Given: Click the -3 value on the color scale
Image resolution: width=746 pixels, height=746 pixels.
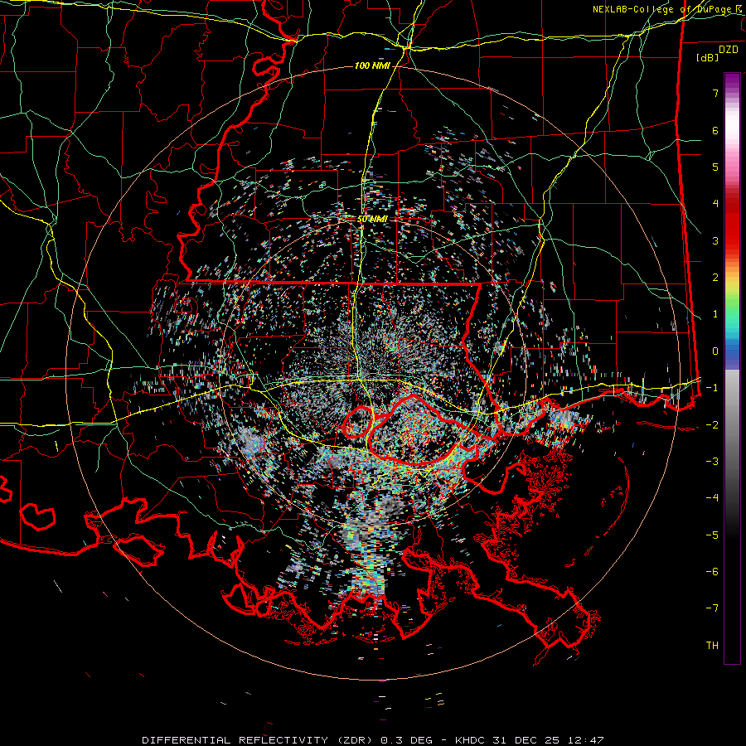Looking at the screenshot, I should (x=712, y=462).
